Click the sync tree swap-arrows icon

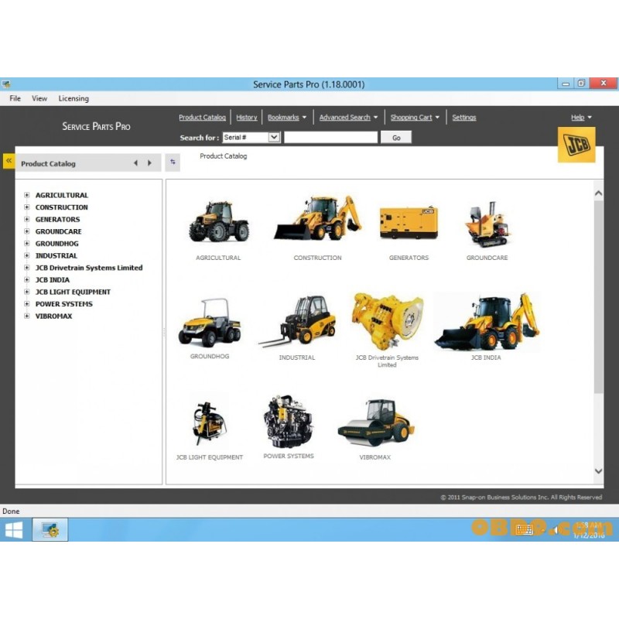[173, 162]
